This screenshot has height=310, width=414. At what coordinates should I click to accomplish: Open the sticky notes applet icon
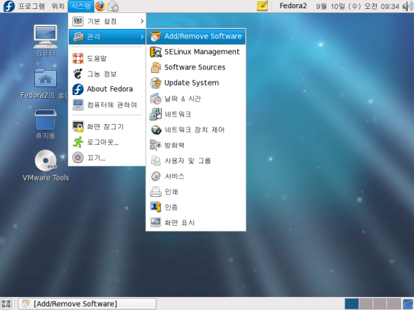pos(262,6)
